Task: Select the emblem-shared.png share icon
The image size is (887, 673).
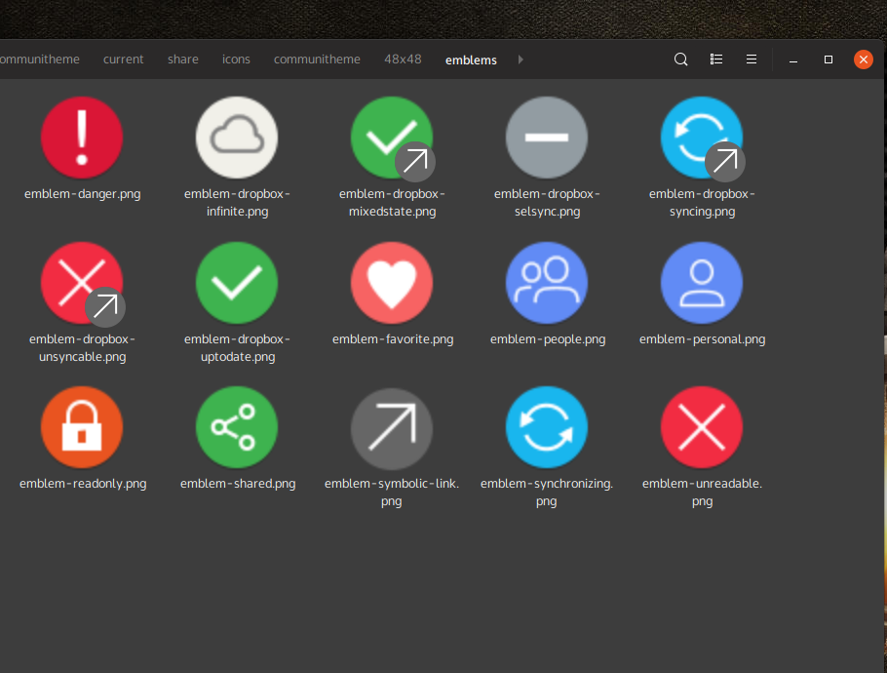Action: [x=237, y=427]
